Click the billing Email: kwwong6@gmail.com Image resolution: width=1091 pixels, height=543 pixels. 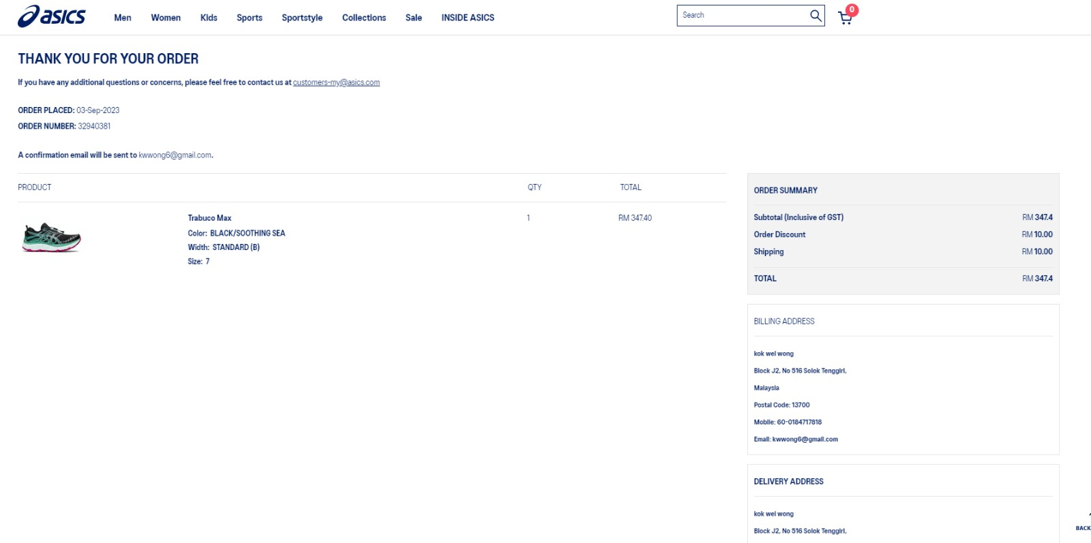[796, 439]
